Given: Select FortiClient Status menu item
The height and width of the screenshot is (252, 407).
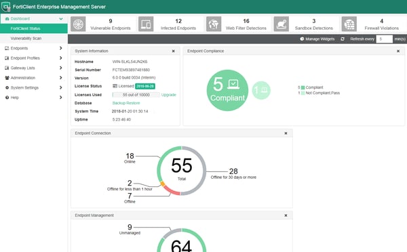Looking at the screenshot, I should (x=34, y=28).
